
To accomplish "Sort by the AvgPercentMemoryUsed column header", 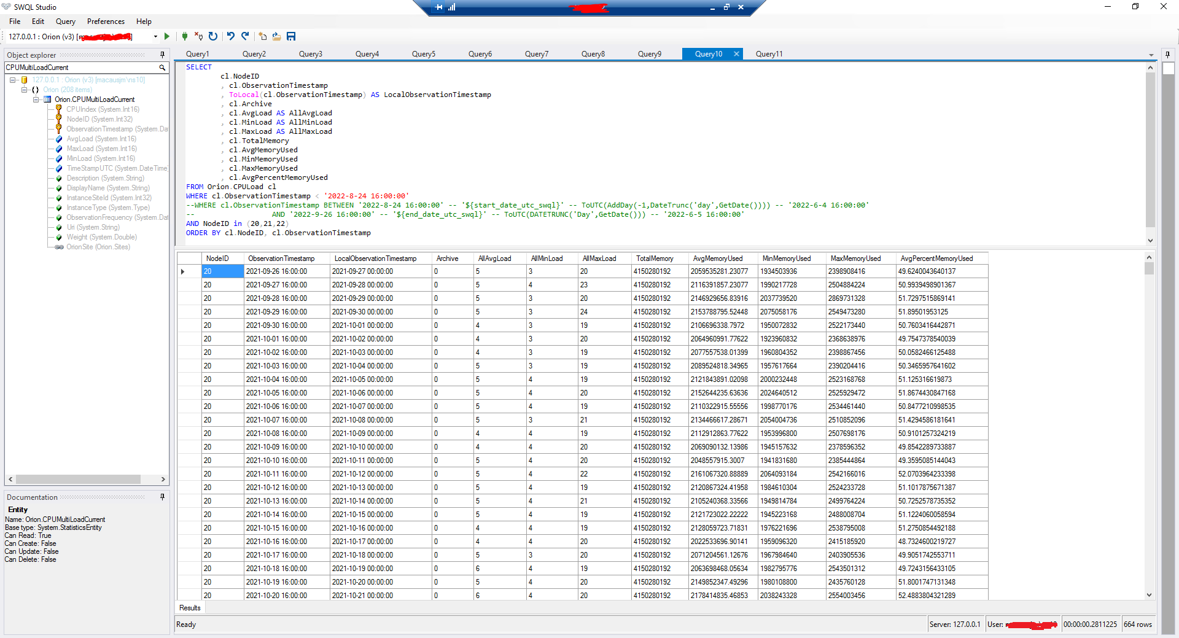I will pos(936,259).
